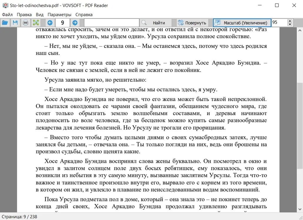Print the document with printer icon
303x220 pixels.
point(26,23)
